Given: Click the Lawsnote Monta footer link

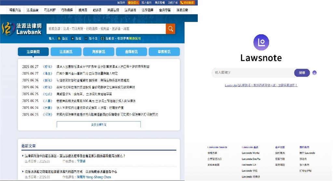Looking at the screenshot, I should pos(250,153).
